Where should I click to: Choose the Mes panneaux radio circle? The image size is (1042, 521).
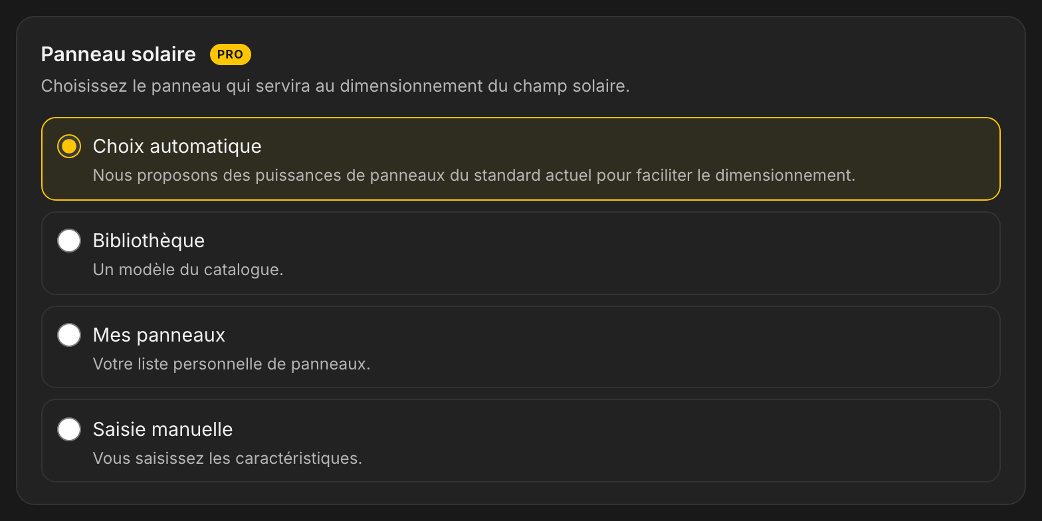click(x=69, y=335)
